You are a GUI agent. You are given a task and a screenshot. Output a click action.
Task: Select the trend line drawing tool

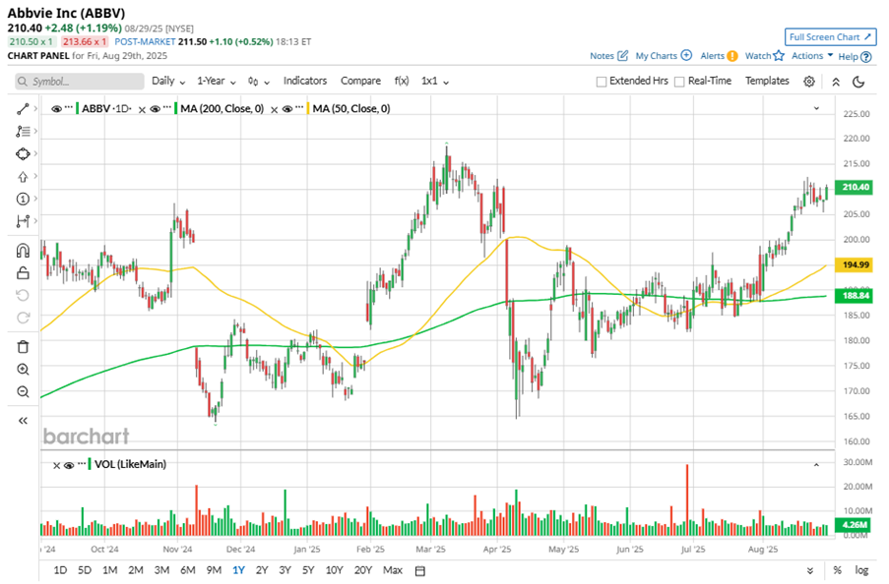23,109
